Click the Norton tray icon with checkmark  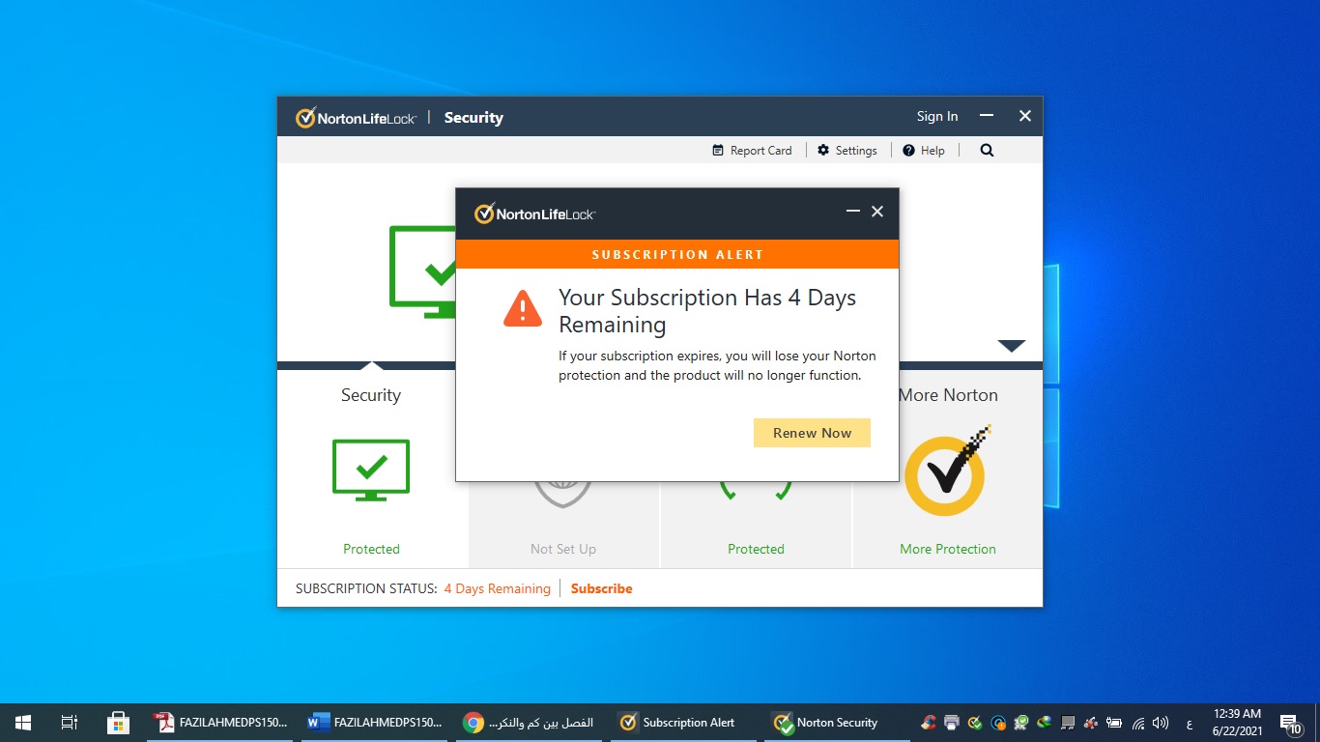[x=975, y=723]
